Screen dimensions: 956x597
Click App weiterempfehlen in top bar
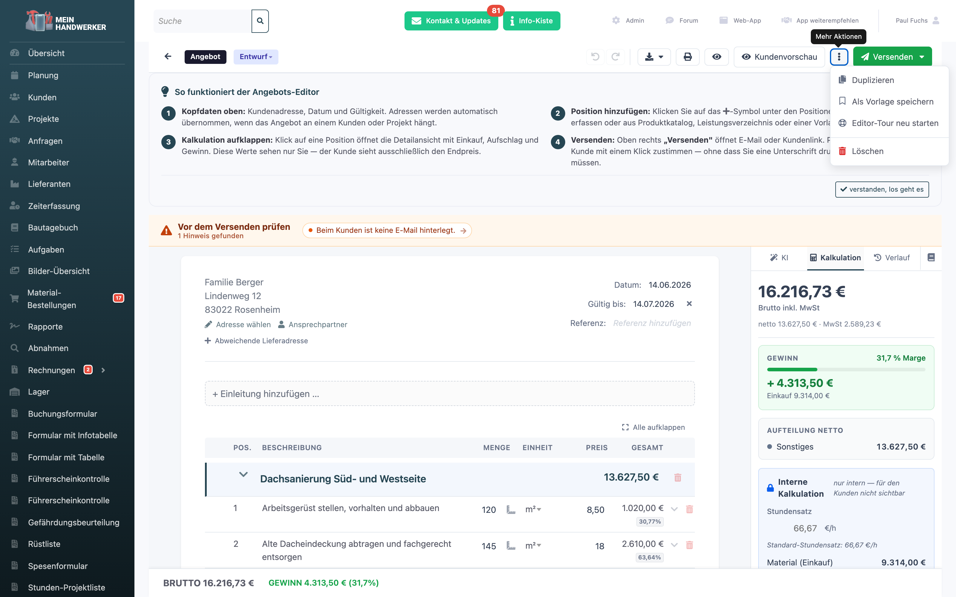(820, 21)
